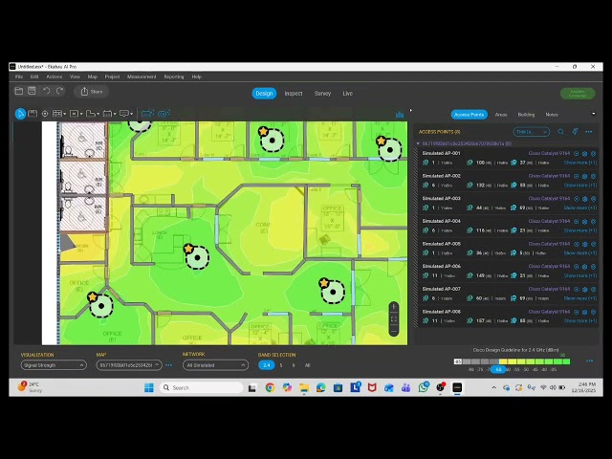Open project folder icon in toolbar
Image resolution: width=612 pixels, height=459 pixels.
pos(19,91)
